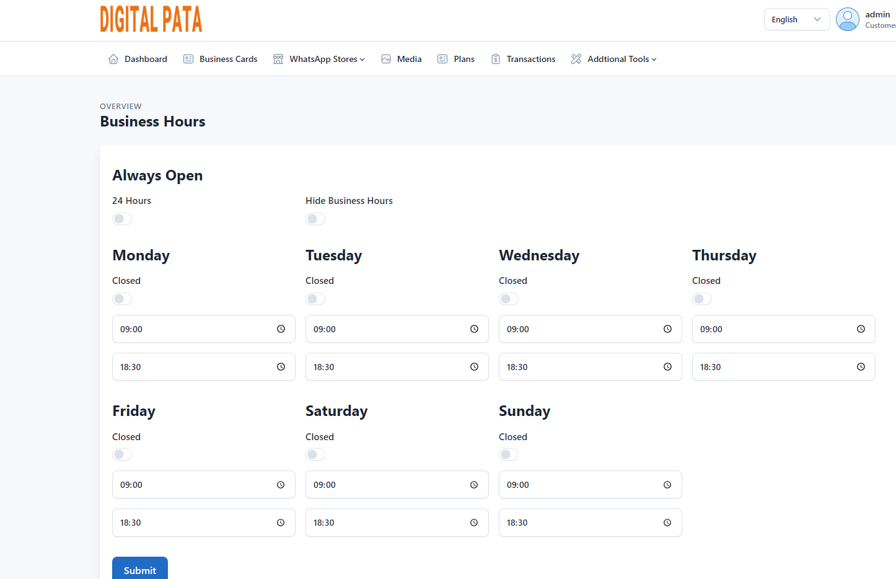Click Saturday opening time 09:00 field

(397, 485)
